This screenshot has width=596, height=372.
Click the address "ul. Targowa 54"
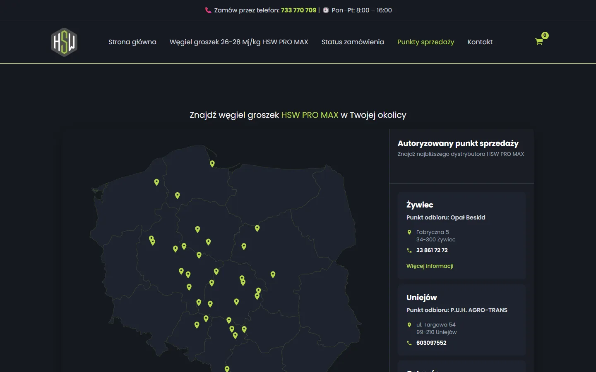point(436,324)
